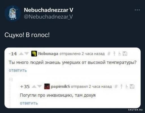Downvote Nobunaga's comment
The height and width of the screenshot is (113, 145).
26,54
